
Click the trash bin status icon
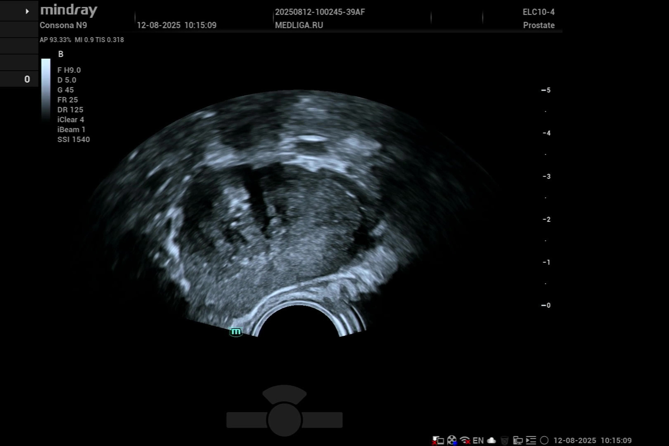click(504, 440)
